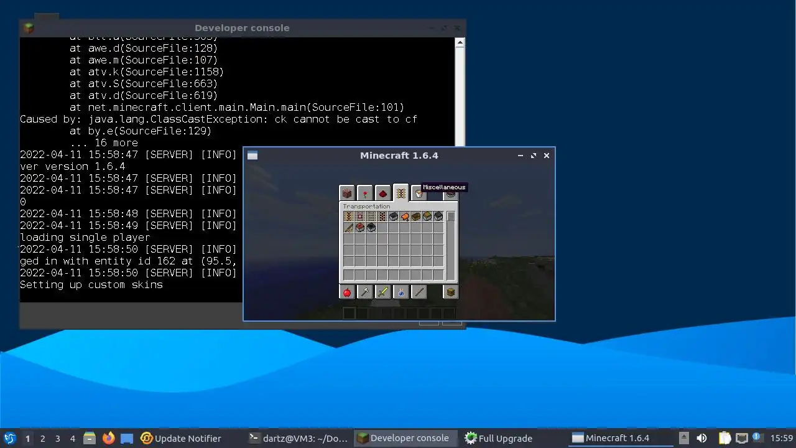Open the Brewing tab with potion icon
This screenshot has height=448, width=796.
point(401,292)
